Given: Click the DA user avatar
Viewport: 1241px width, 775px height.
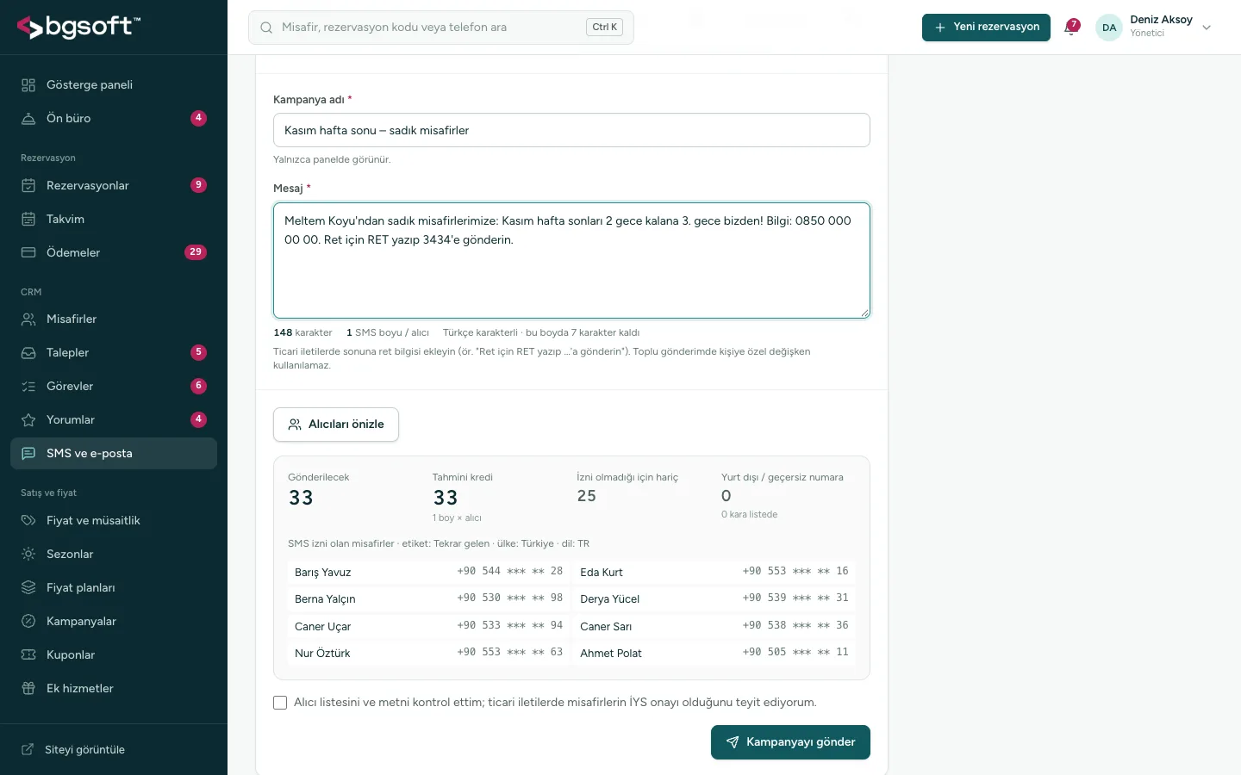Looking at the screenshot, I should point(1109,28).
